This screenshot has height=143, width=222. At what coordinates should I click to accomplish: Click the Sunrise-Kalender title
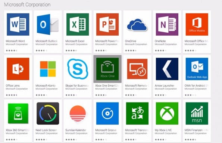coord(76,130)
